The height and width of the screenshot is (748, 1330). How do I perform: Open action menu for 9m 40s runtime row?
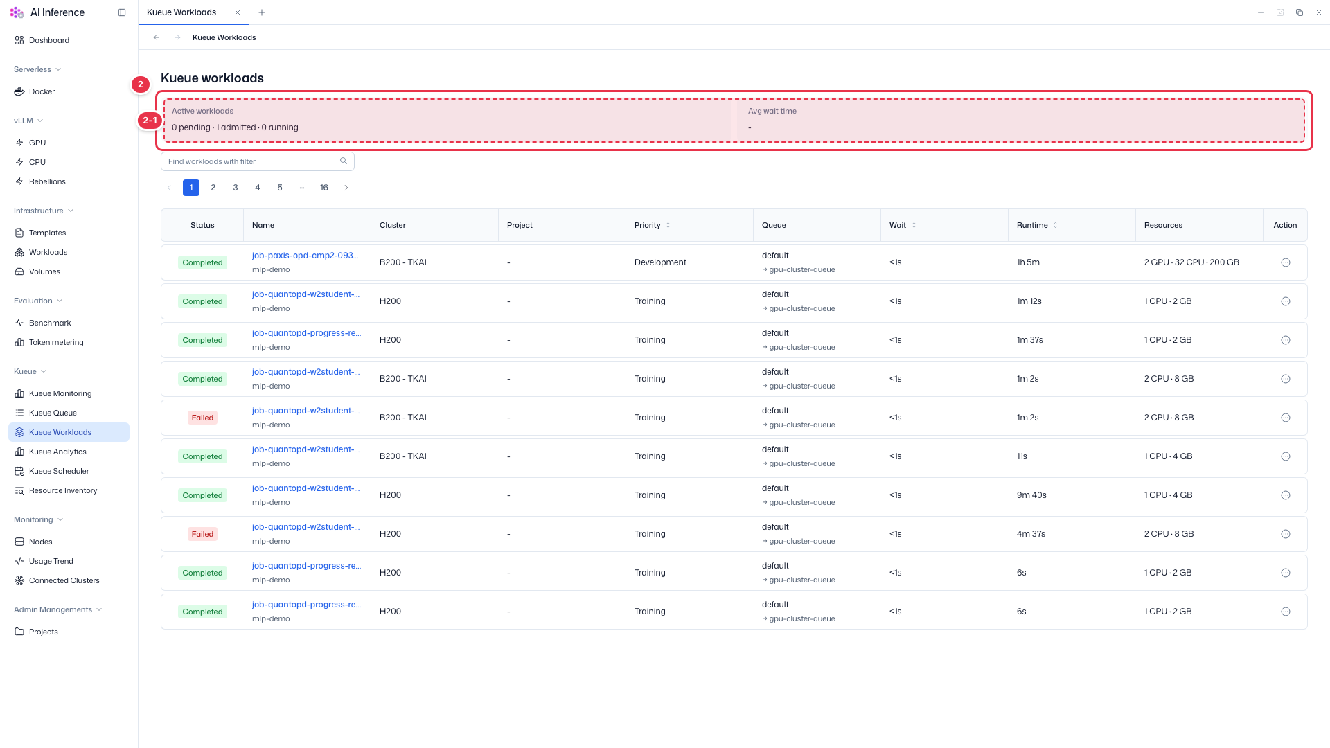click(1286, 495)
